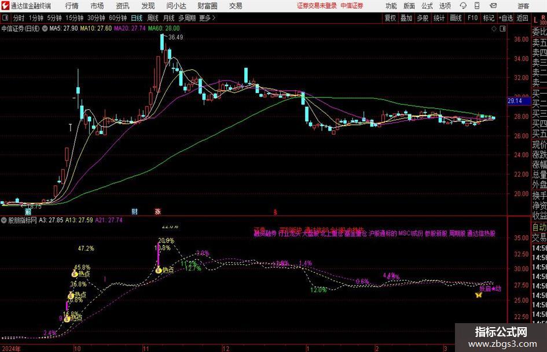The height and width of the screenshot is (352, 547).
Task: Click 证券交易未登录 login link
Action: [x=317, y=6]
